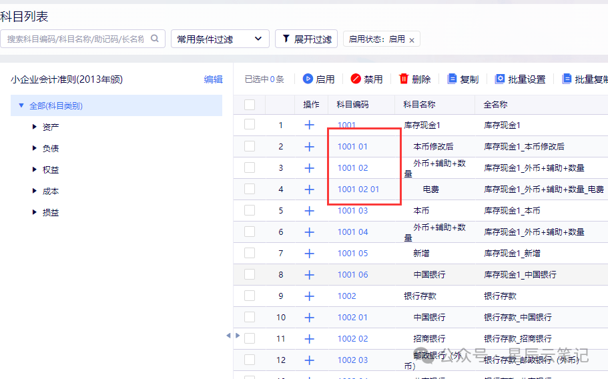The width and height of the screenshot is (608, 379).
Task: Click the plus icon for row 1001 02
Action: pos(309,167)
